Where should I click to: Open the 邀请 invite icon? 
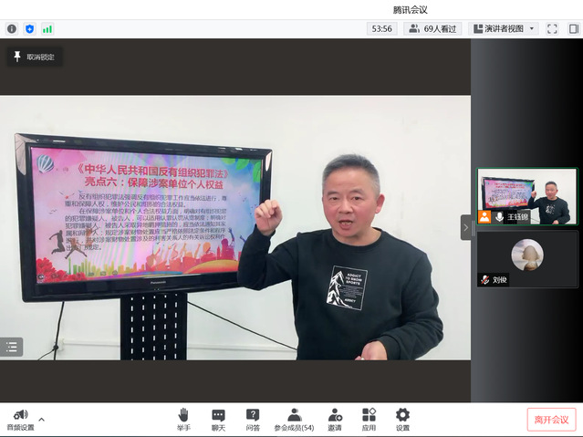click(335, 420)
